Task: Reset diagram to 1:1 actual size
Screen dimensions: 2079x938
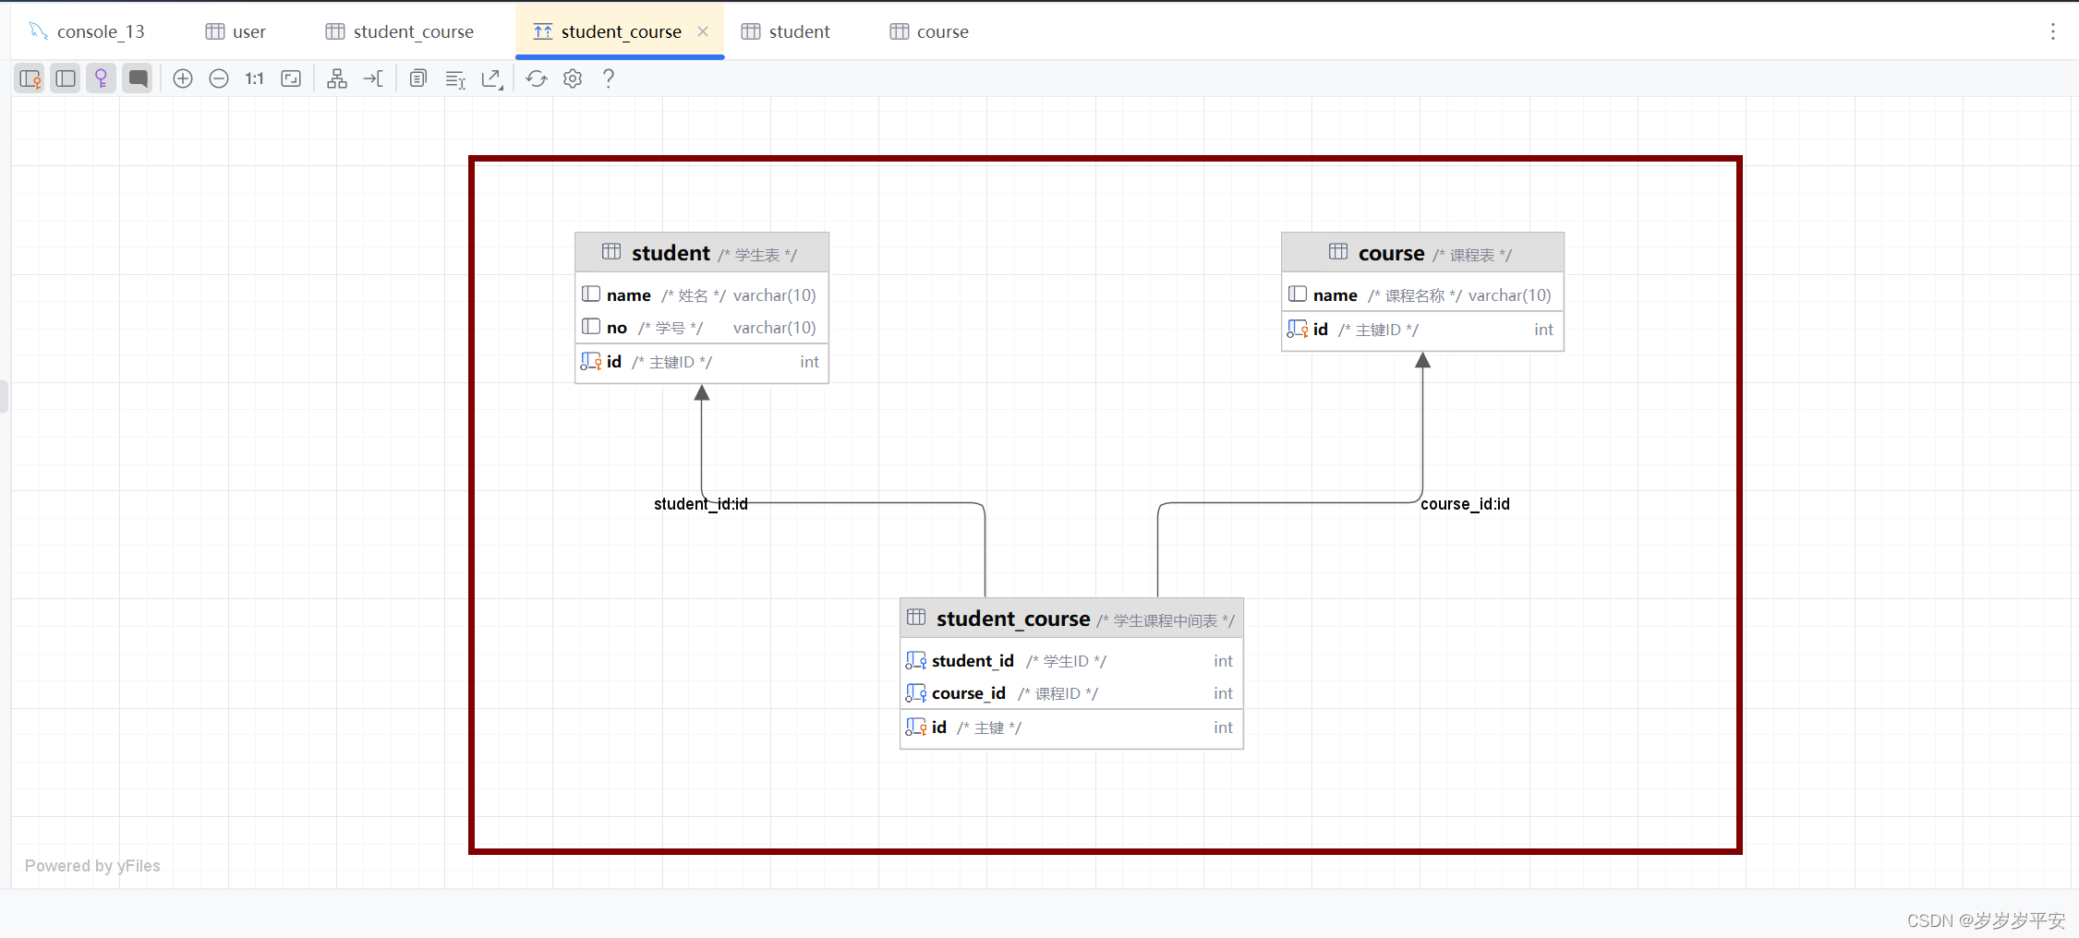Action: pyautogui.click(x=255, y=78)
